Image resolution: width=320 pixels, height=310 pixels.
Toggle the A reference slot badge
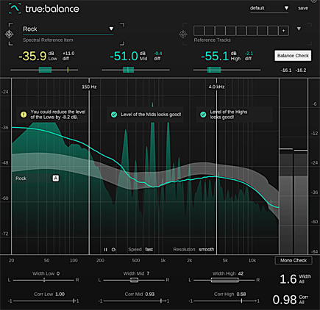(x=56, y=179)
